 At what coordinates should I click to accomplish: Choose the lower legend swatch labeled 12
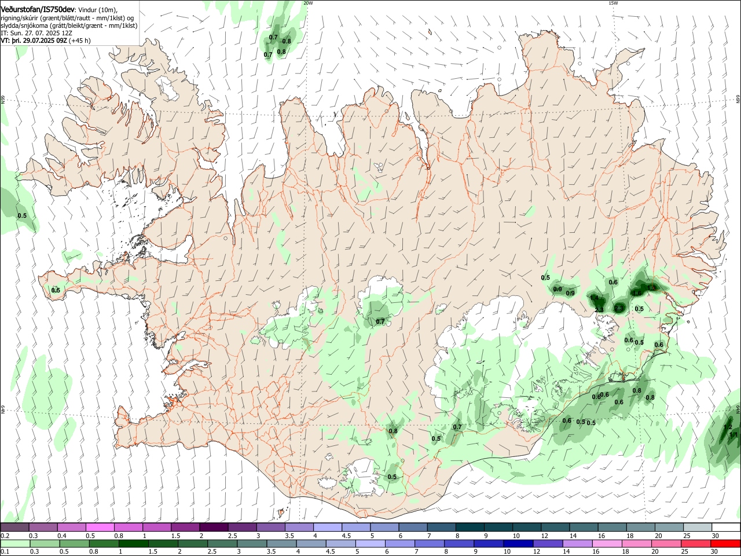(547, 543)
